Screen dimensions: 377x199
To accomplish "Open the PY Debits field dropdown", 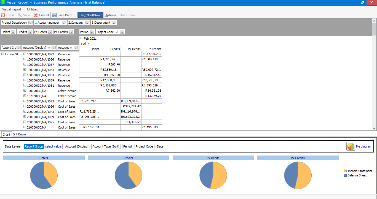I will coord(50,32).
